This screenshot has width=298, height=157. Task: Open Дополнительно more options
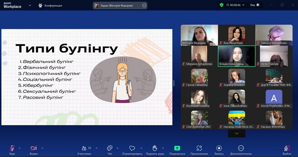tap(241, 150)
